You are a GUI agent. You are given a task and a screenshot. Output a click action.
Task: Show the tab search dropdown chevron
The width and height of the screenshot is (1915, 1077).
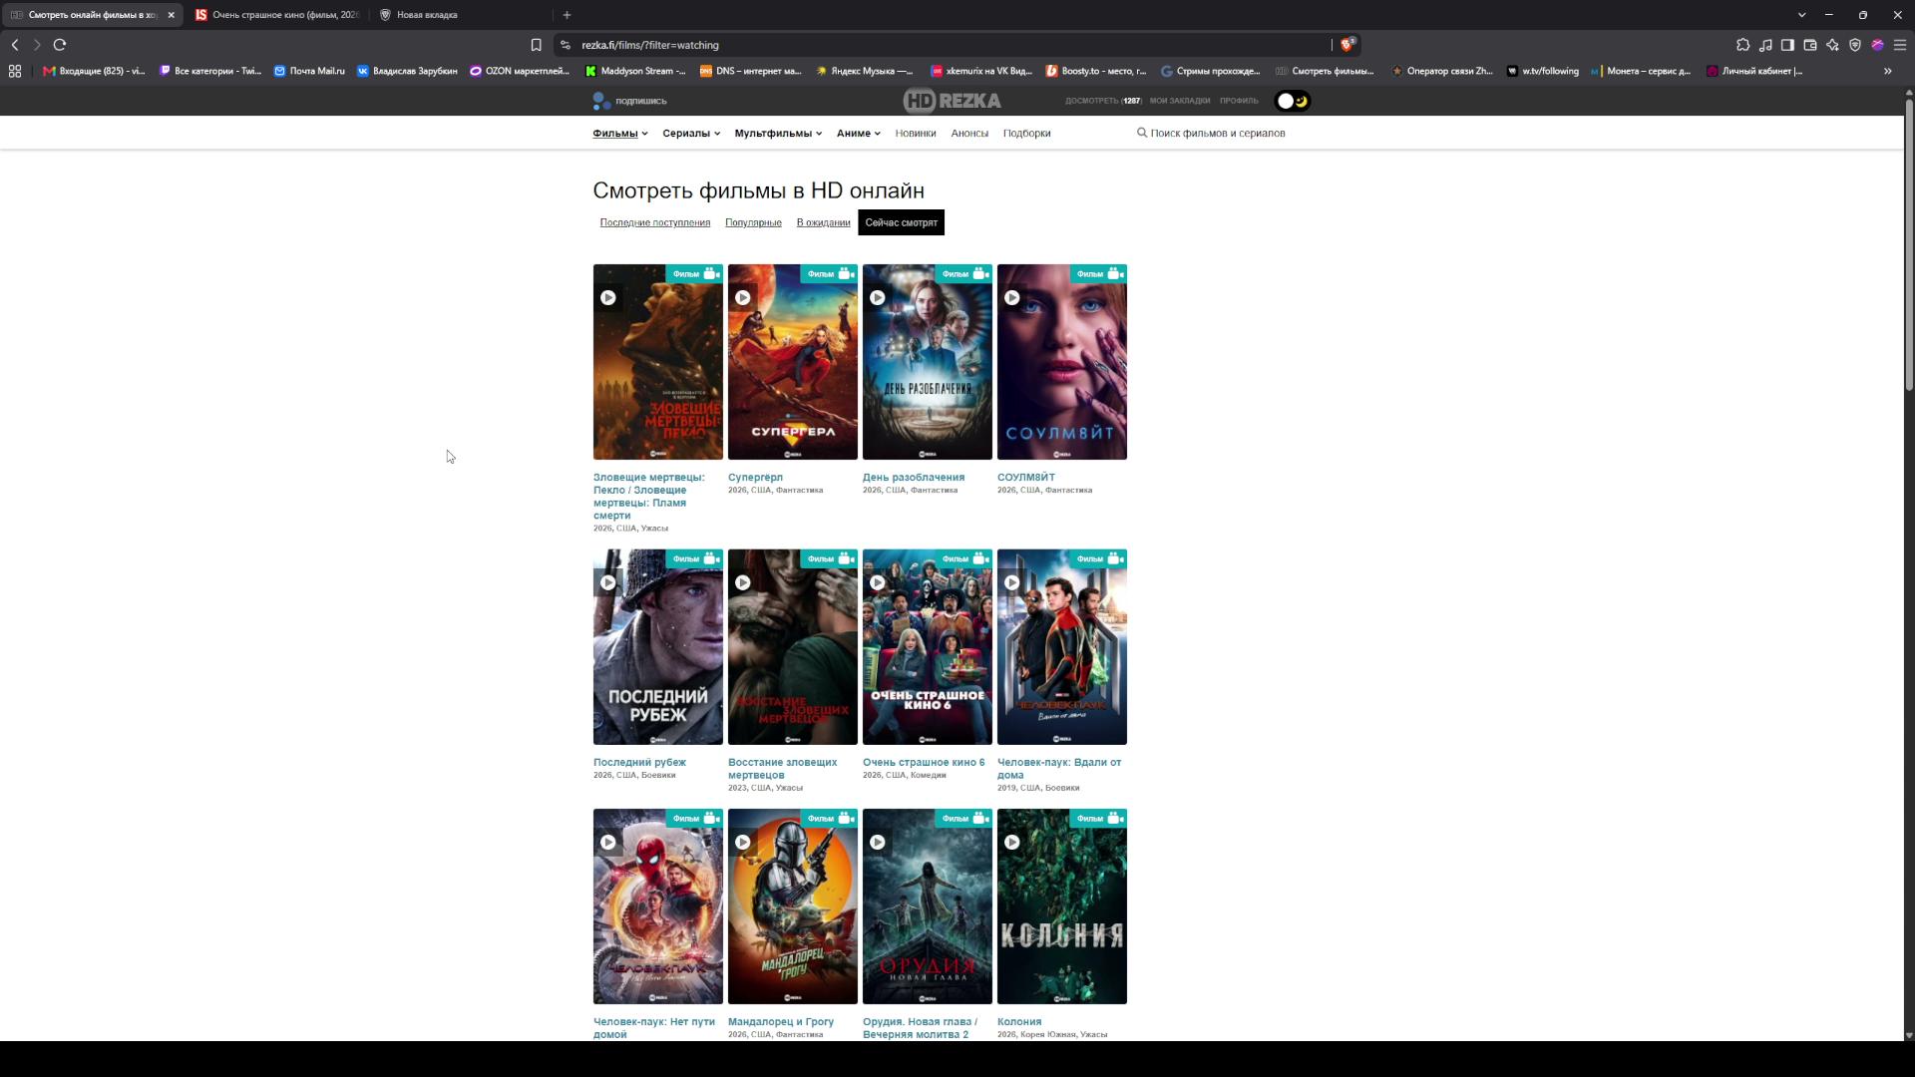[1801, 15]
